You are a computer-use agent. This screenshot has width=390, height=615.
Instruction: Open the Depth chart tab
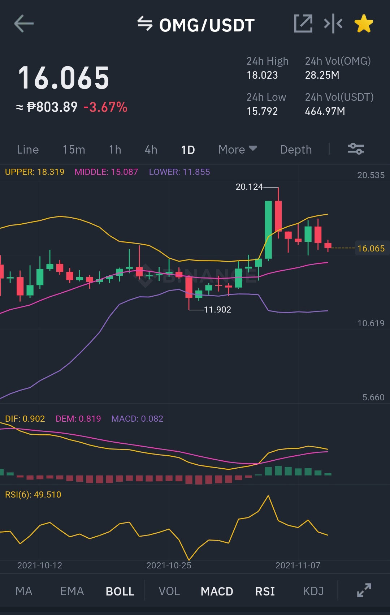(x=296, y=150)
